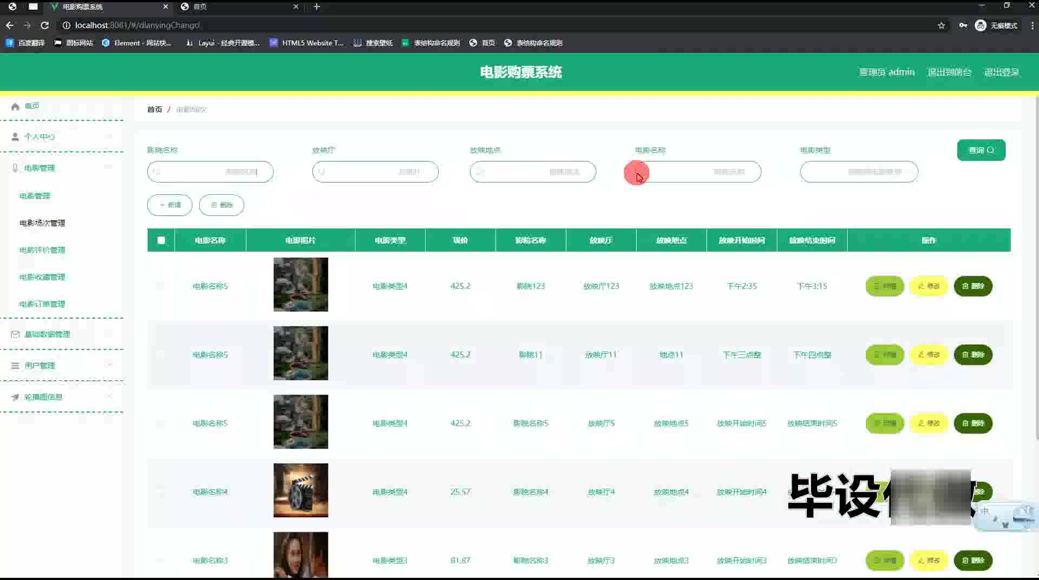The height and width of the screenshot is (580, 1039).
Task: Click the paper-plane icon beside 轮播图信息
Action: click(x=15, y=397)
